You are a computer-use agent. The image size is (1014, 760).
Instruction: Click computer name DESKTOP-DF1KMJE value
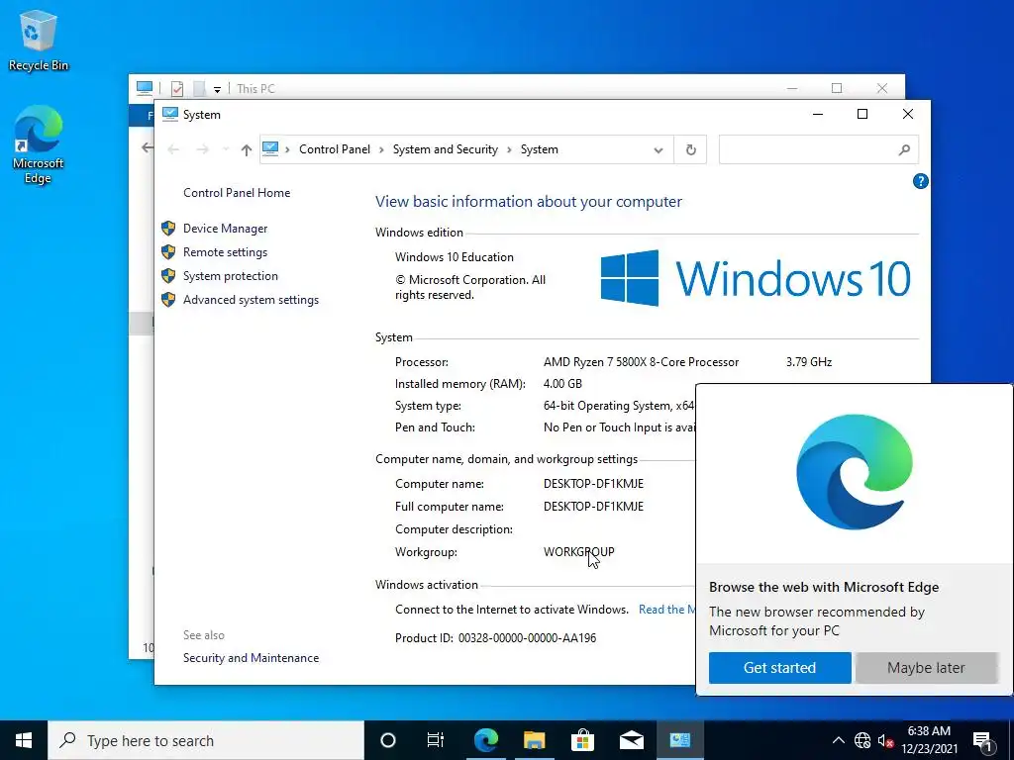click(x=594, y=483)
